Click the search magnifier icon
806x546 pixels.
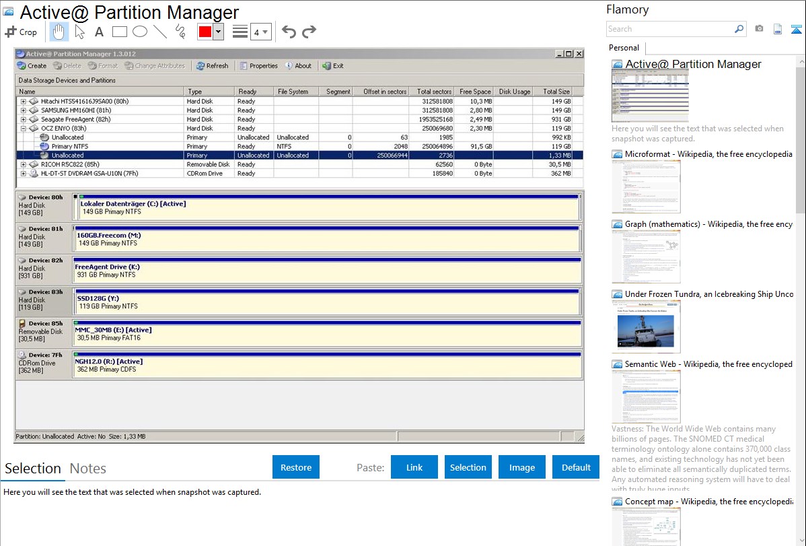click(739, 29)
